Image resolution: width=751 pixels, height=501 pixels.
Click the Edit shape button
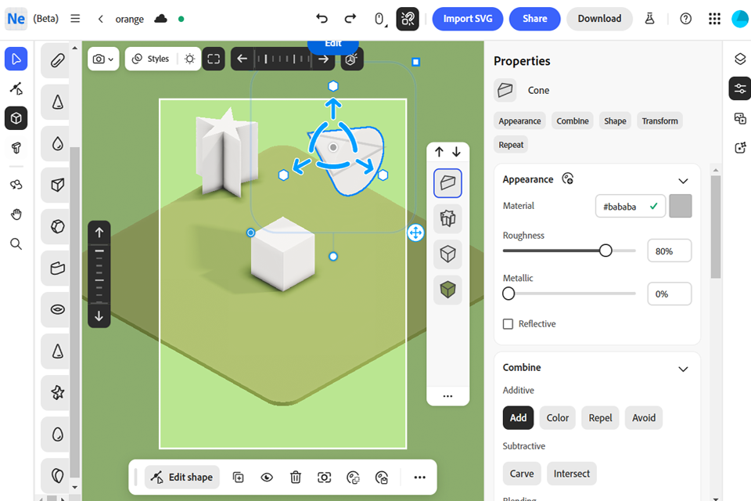pos(182,477)
